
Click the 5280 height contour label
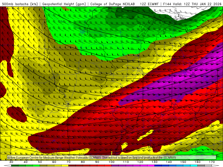[146, 79]
